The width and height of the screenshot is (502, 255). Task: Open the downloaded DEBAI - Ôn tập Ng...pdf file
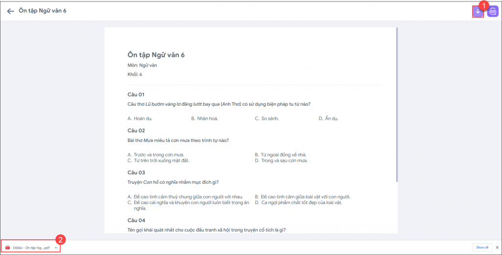(31, 248)
